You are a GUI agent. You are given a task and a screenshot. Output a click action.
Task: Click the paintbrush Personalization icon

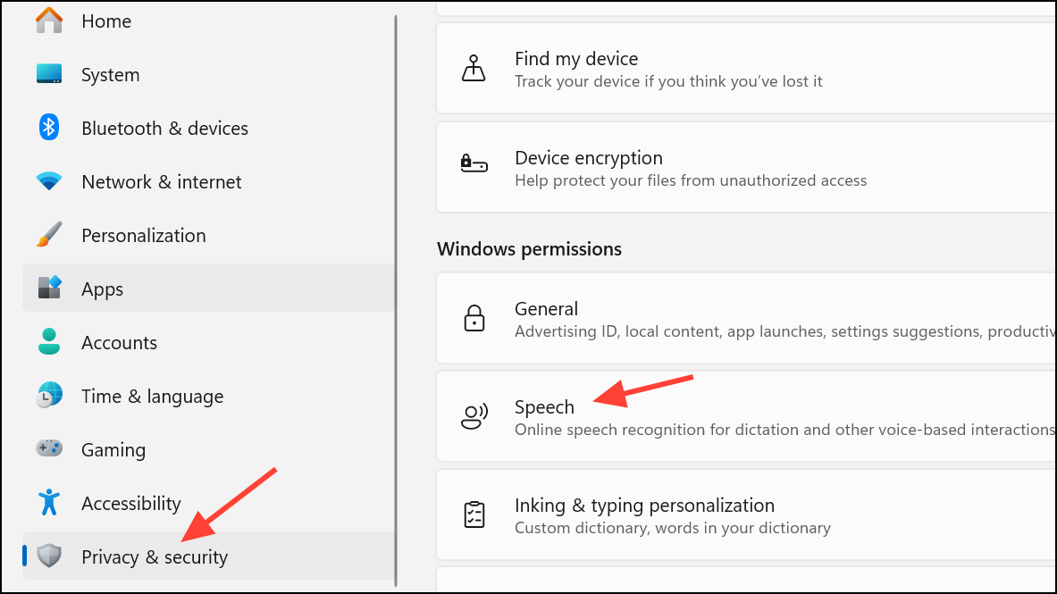(48, 235)
